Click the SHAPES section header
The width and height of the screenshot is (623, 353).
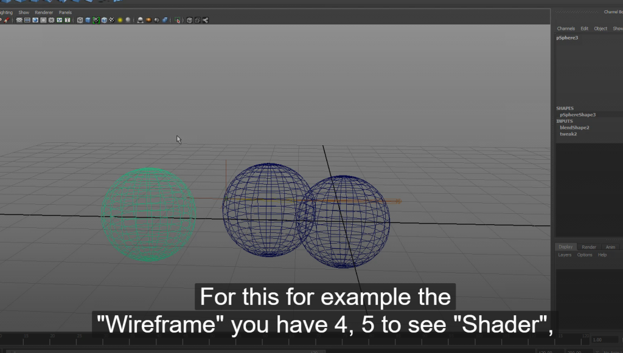565,108
